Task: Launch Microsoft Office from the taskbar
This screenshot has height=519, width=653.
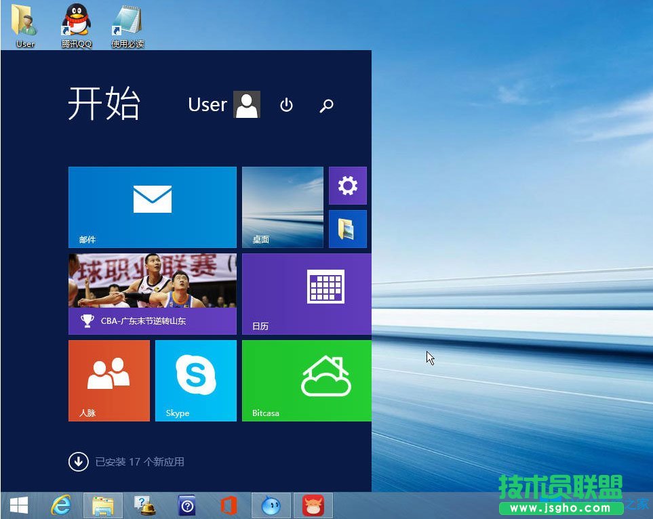Action: point(228,505)
